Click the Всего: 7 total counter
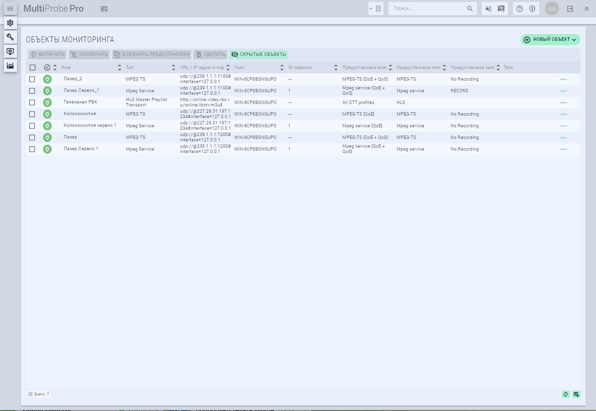 point(38,394)
